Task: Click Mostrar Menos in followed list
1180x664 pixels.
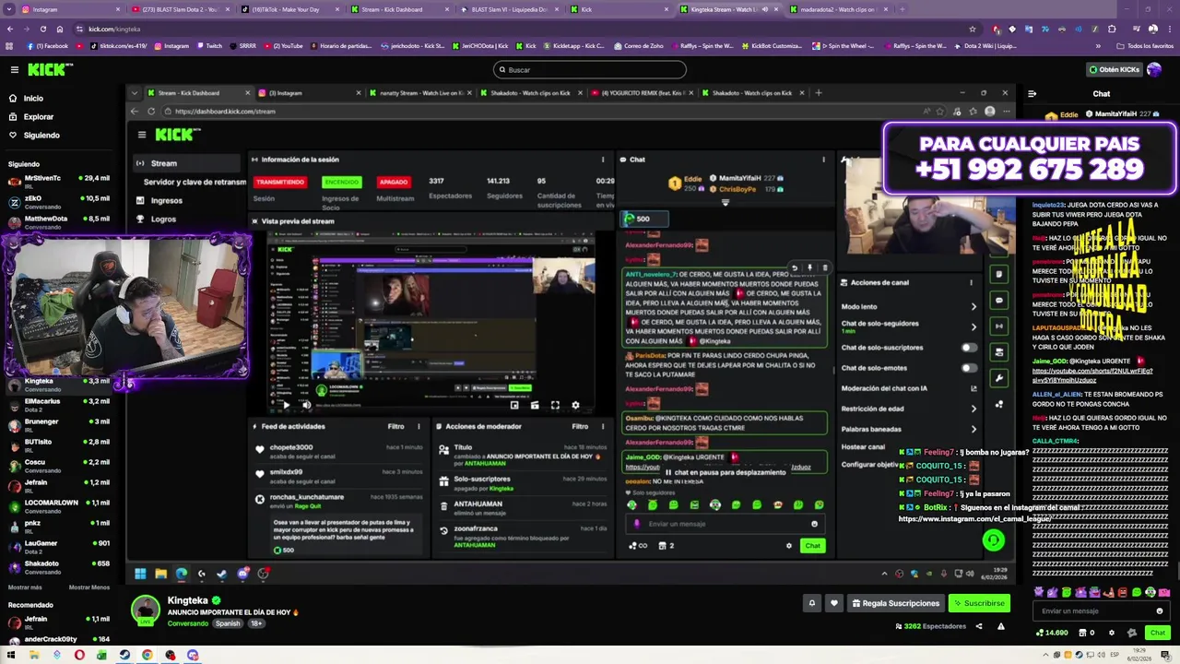Action: (89, 587)
